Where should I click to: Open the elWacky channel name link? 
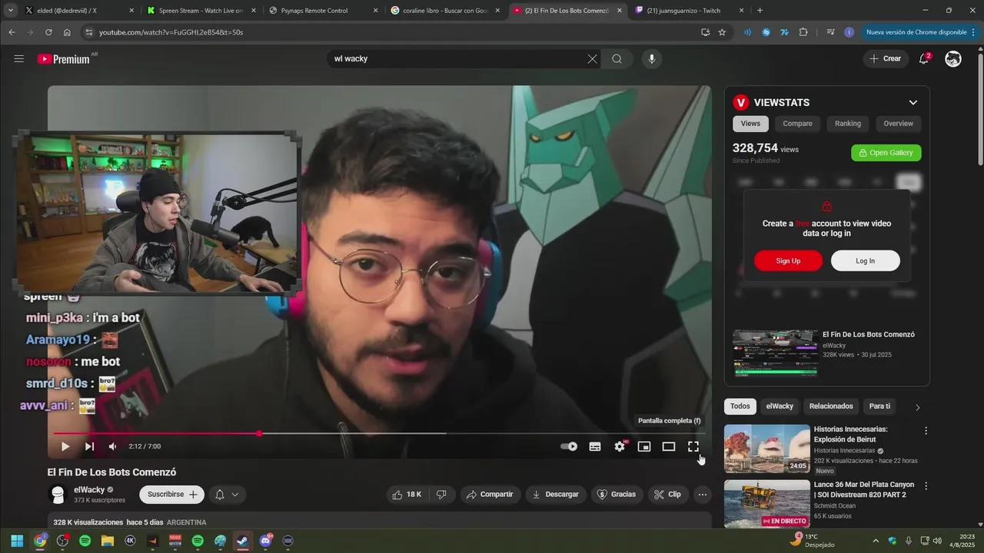click(89, 489)
